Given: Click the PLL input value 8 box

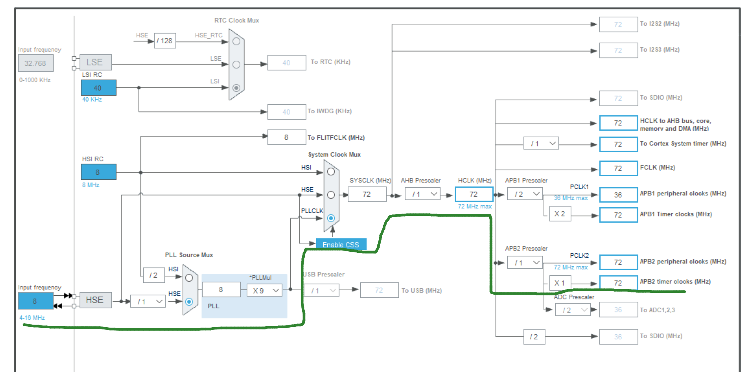Looking at the screenshot, I should click(221, 289).
